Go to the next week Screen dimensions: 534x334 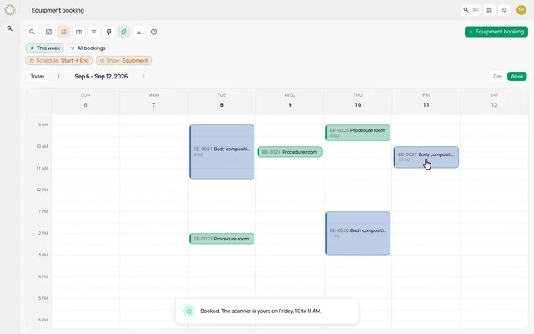tap(144, 76)
